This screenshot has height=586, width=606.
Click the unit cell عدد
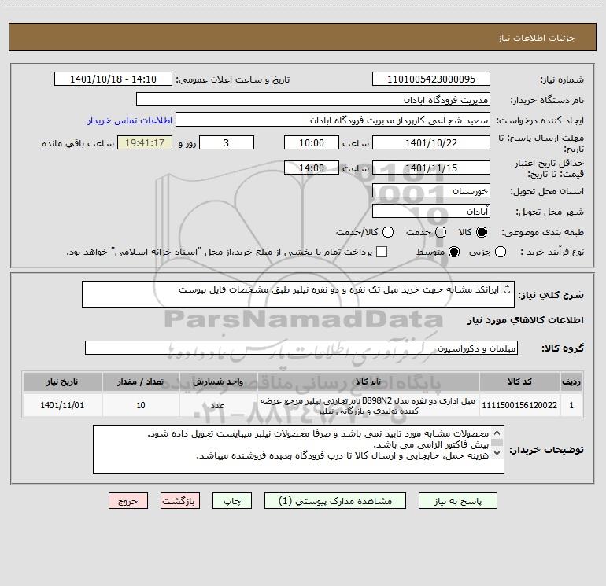(x=218, y=405)
